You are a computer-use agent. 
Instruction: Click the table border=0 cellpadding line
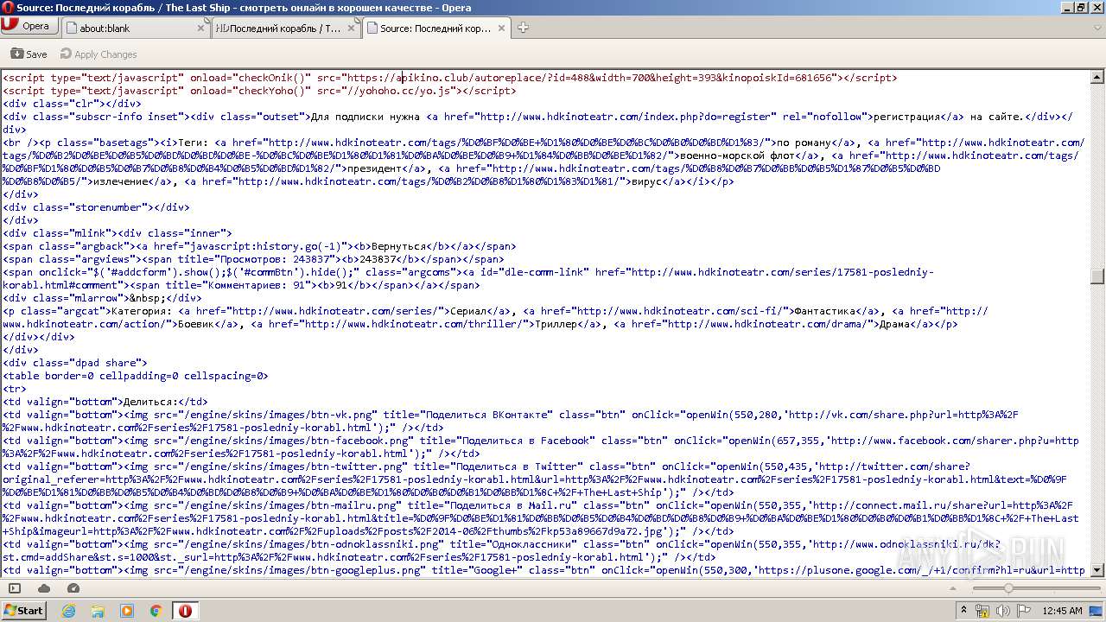tap(136, 376)
